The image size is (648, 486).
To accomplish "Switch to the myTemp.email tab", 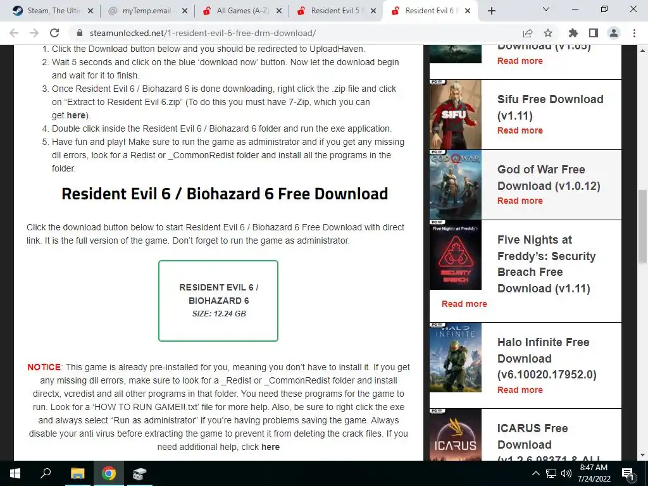I will click(x=147, y=11).
